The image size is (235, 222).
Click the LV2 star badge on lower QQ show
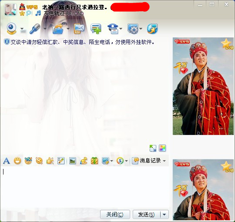227,167
